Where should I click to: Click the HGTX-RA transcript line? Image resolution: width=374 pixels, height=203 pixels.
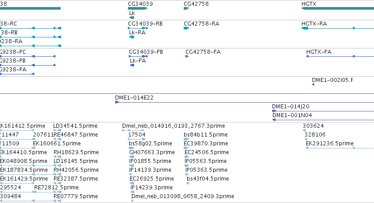click(338, 28)
